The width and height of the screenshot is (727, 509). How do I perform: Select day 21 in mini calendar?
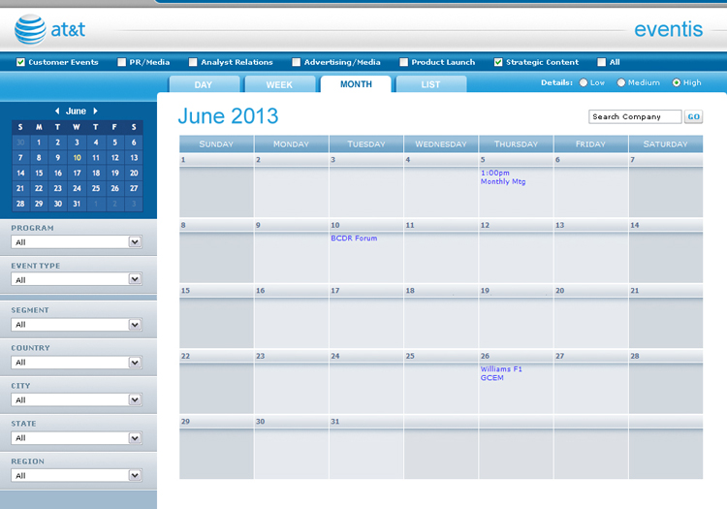click(x=20, y=188)
